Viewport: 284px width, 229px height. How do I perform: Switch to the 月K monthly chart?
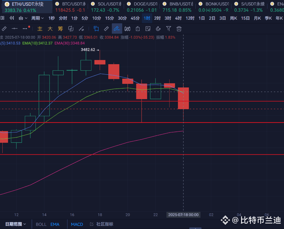point(257,18)
